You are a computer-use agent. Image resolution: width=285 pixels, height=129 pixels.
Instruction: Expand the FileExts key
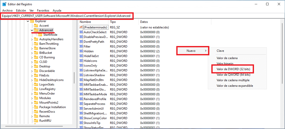[x=32, y=75]
